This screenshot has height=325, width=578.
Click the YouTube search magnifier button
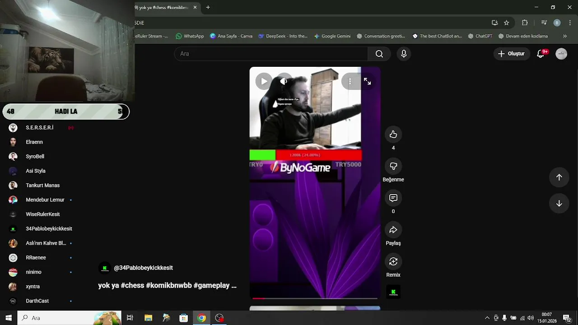[379, 54]
